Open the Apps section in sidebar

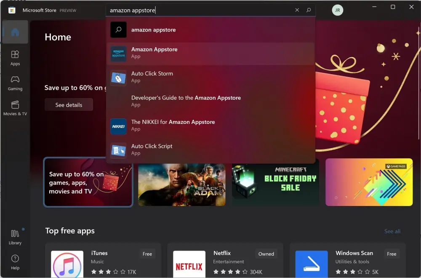tap(15, 58)
